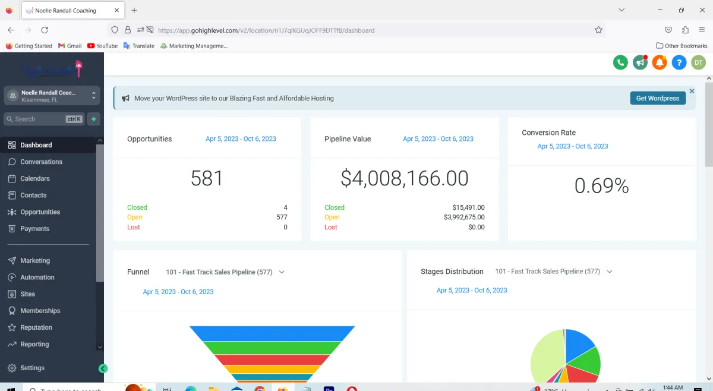
Task: Click the green lightning quick actions button
Action: tap(93, 119)
